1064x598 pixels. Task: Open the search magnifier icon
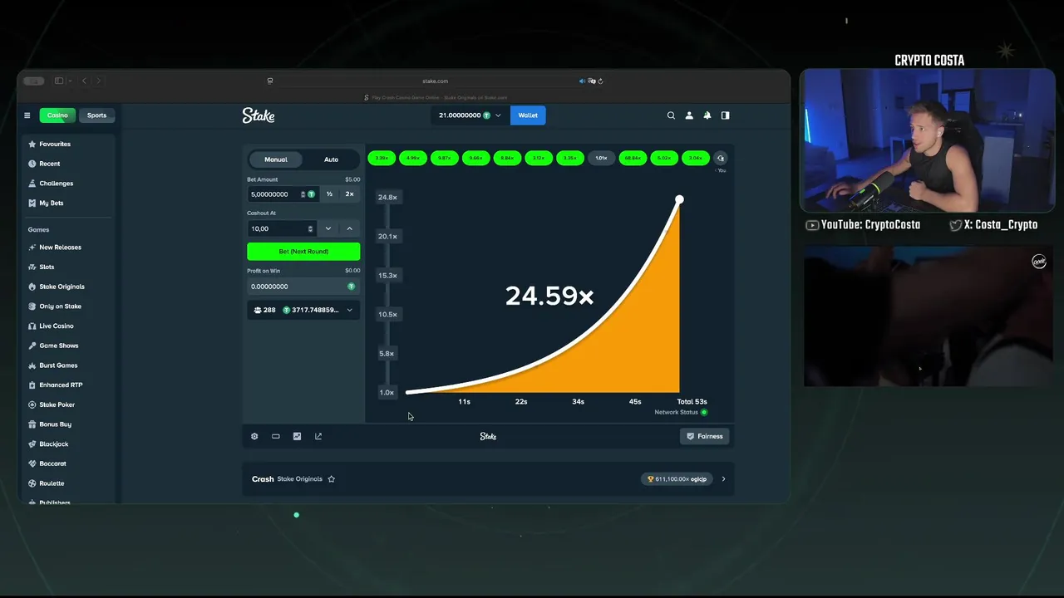(x=671, y=115)
